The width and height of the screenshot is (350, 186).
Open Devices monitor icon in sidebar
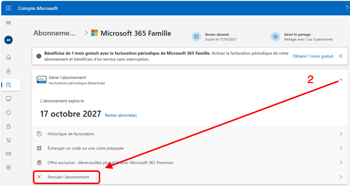pos(9,99)
